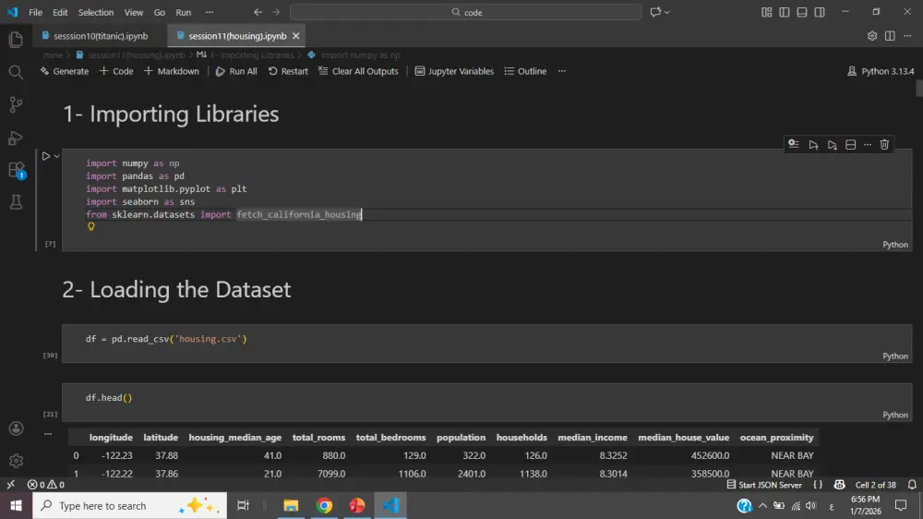The image size is (923, 519).
Task: Show additional menus via title bar ellipsis
Action: [209, 12]
